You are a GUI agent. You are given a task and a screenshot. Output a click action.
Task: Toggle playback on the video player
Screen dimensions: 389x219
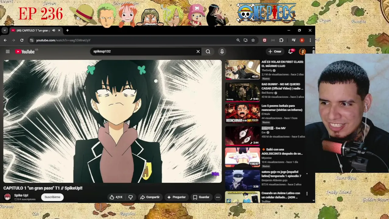113,122
